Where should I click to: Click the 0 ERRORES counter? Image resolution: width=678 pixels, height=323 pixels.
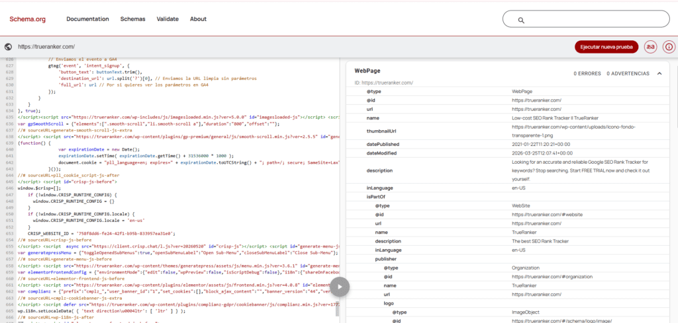[x=587, y=74]
